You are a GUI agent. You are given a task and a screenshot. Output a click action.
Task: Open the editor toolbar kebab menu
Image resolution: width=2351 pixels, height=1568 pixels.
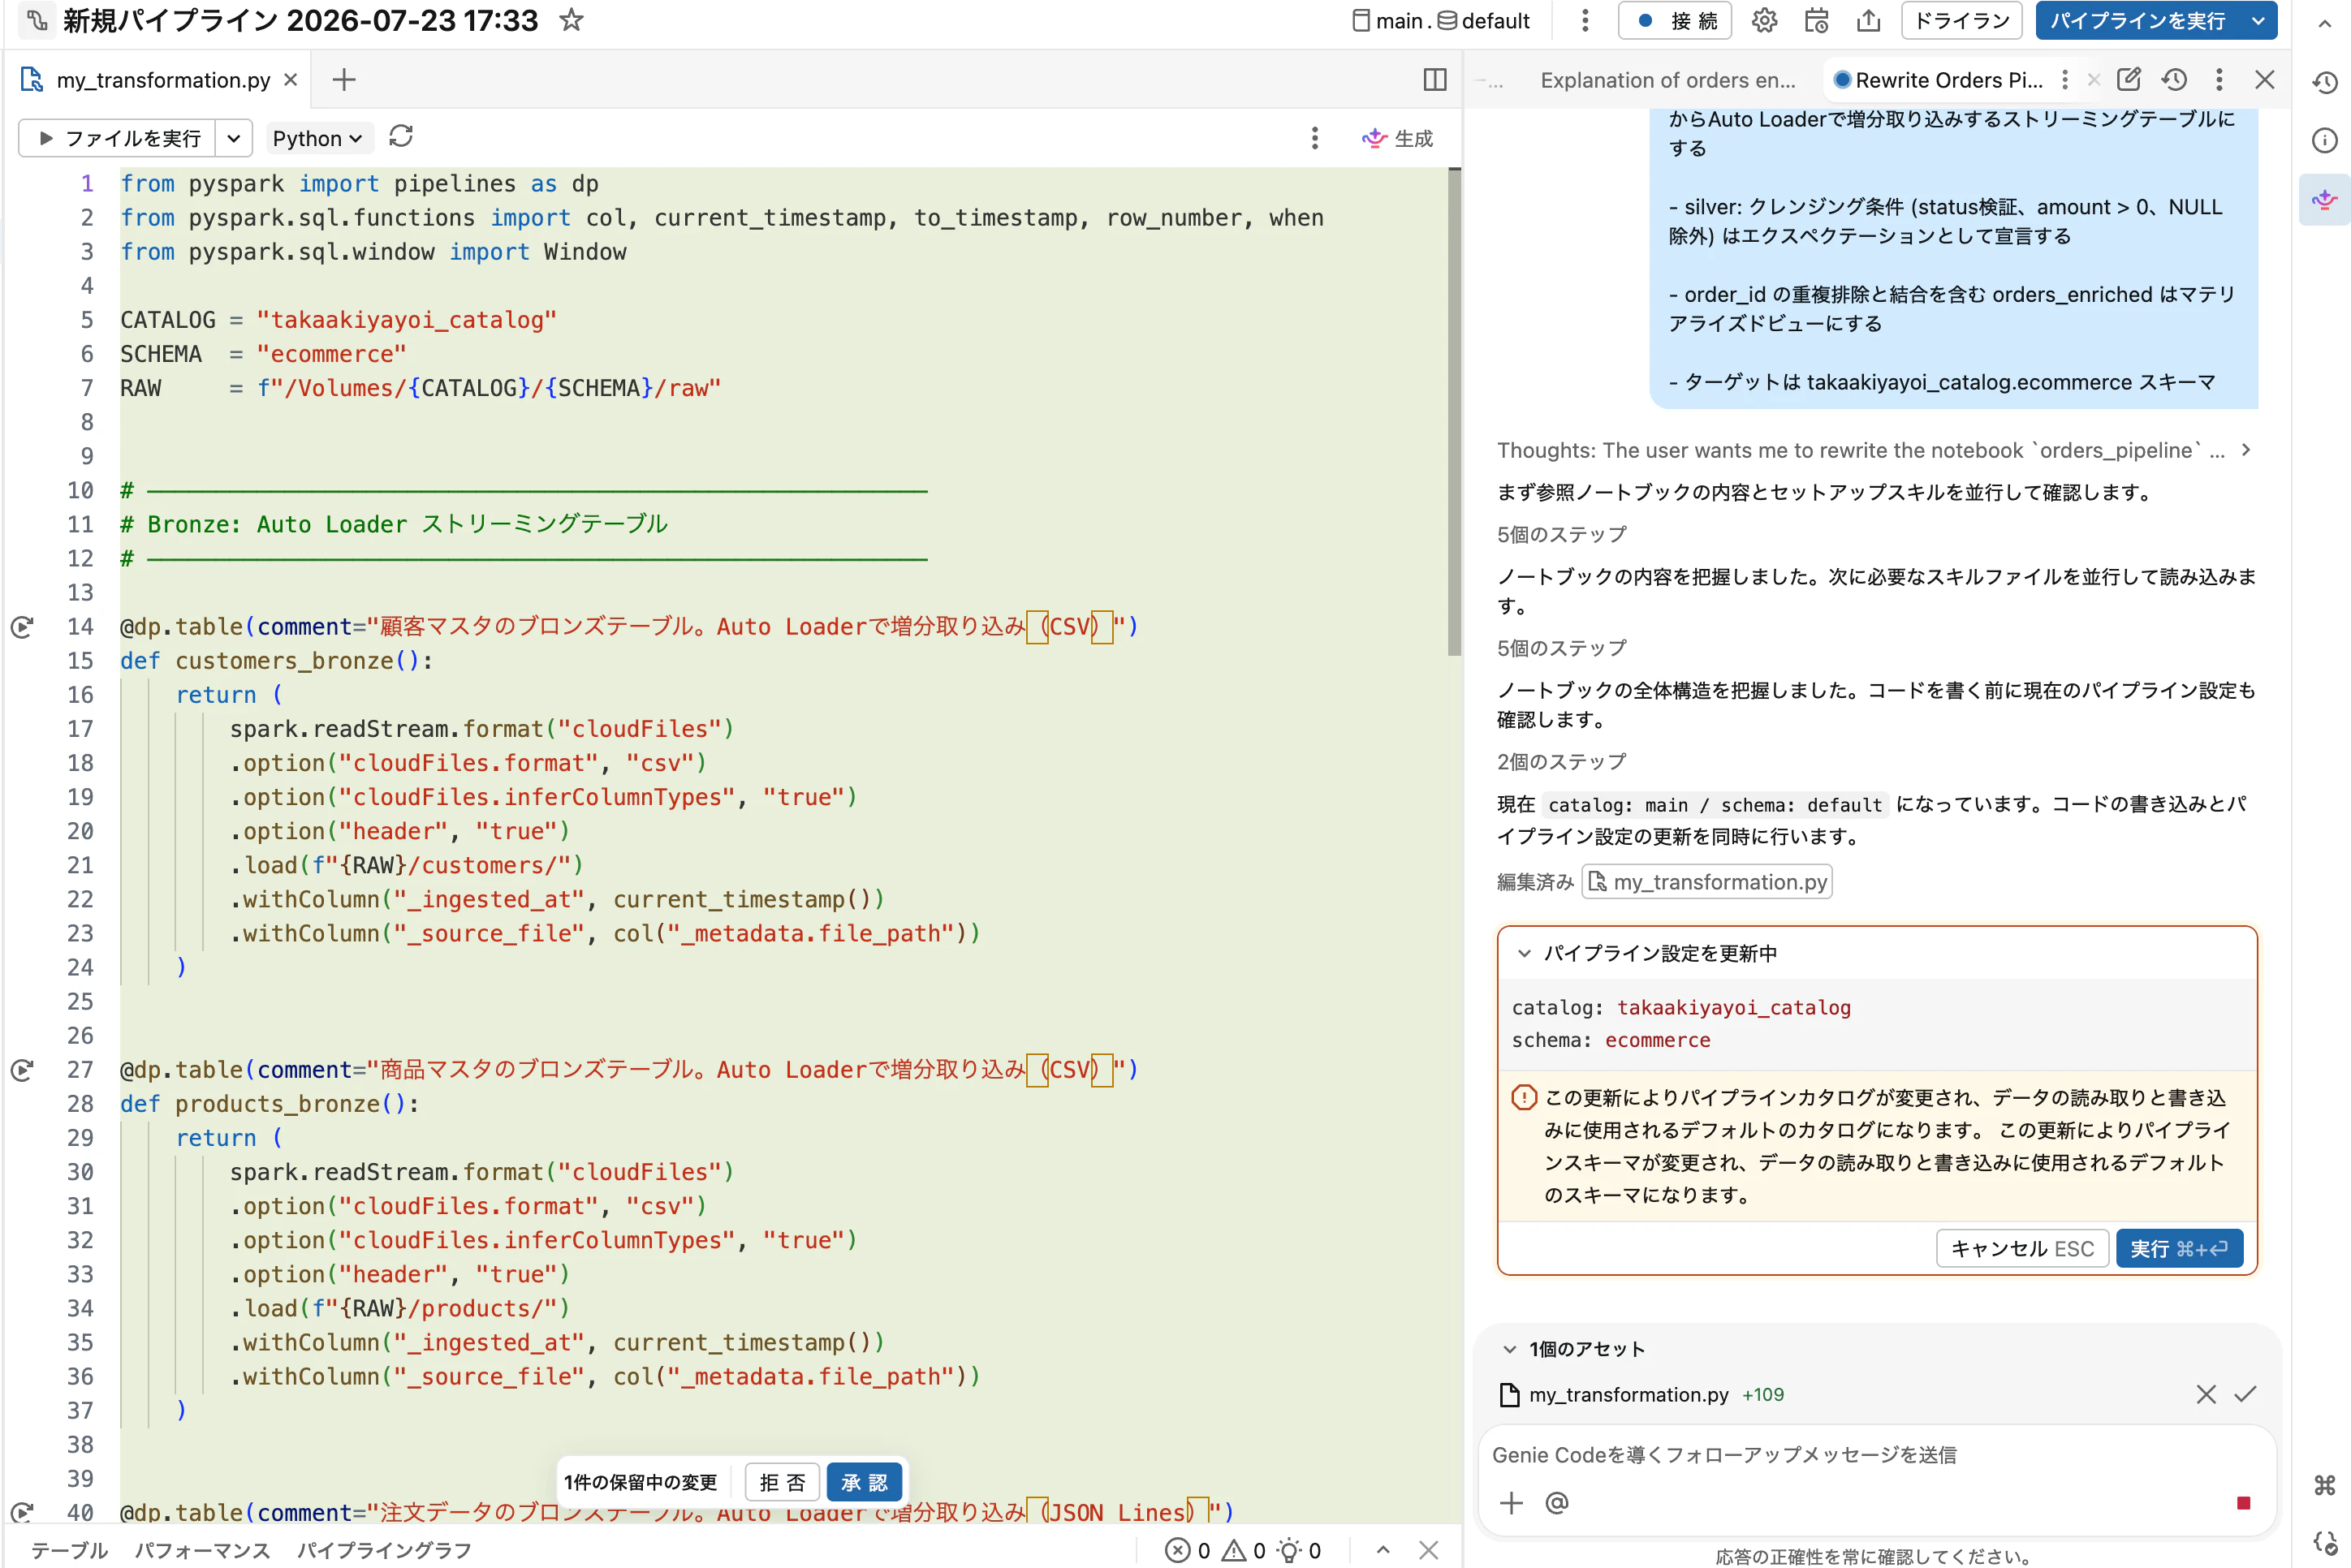pos(1314,138)
